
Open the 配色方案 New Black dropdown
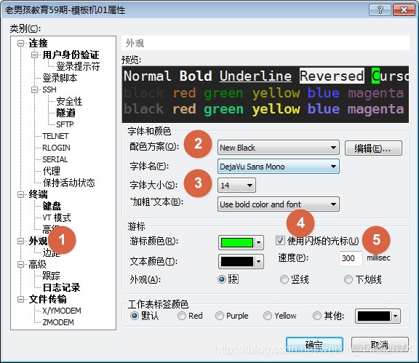tap(278, 148)
